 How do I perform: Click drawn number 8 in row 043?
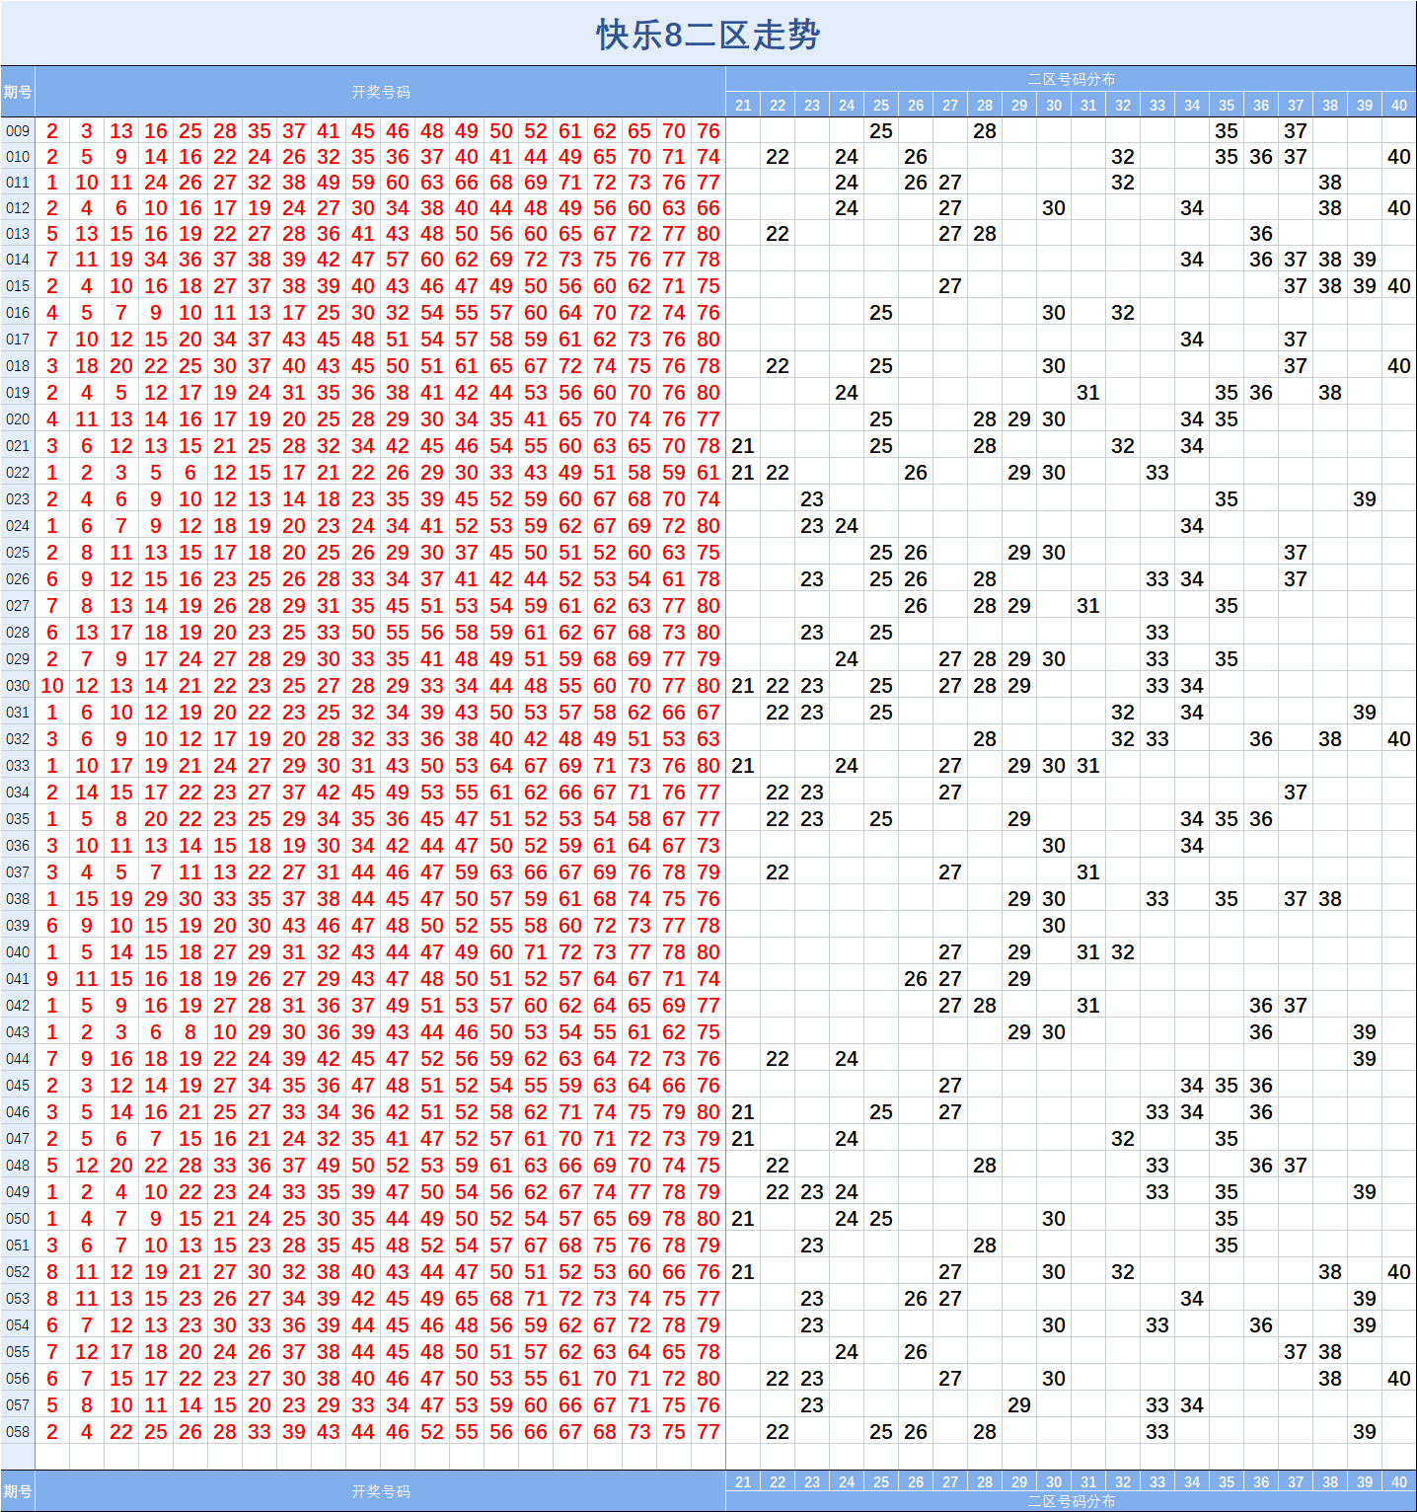[190, 1032]
